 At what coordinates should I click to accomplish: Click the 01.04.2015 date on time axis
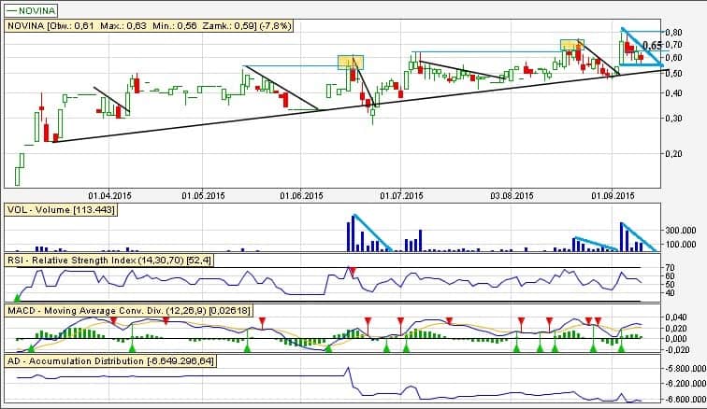coord(110,195)
